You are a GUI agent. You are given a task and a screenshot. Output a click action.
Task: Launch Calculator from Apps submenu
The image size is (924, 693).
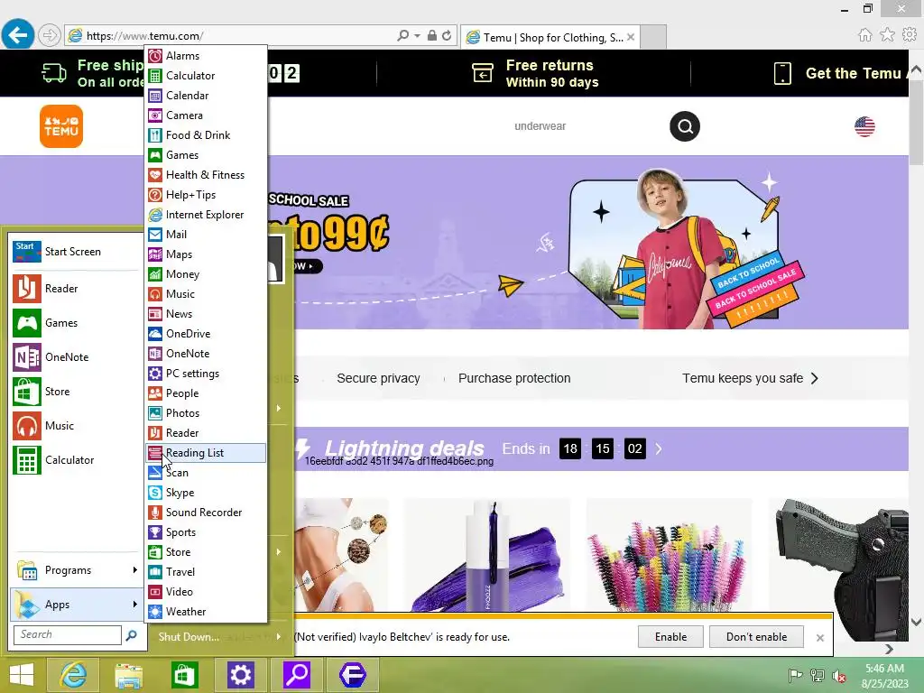point(206,76)
